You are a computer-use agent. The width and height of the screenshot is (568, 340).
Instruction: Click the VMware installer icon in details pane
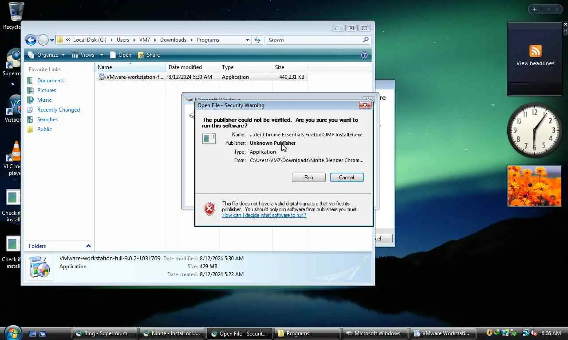click(x=39, y=267)
